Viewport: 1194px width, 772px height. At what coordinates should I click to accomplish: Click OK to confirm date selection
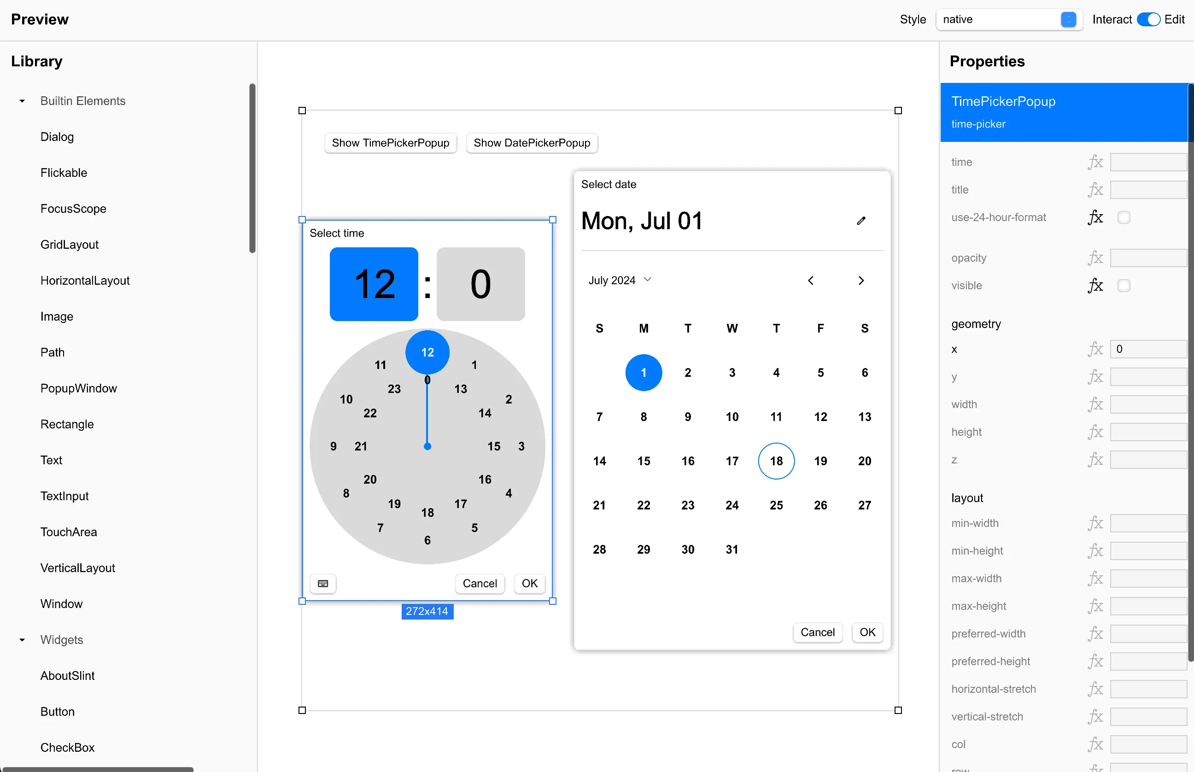[x=867, y=632]
